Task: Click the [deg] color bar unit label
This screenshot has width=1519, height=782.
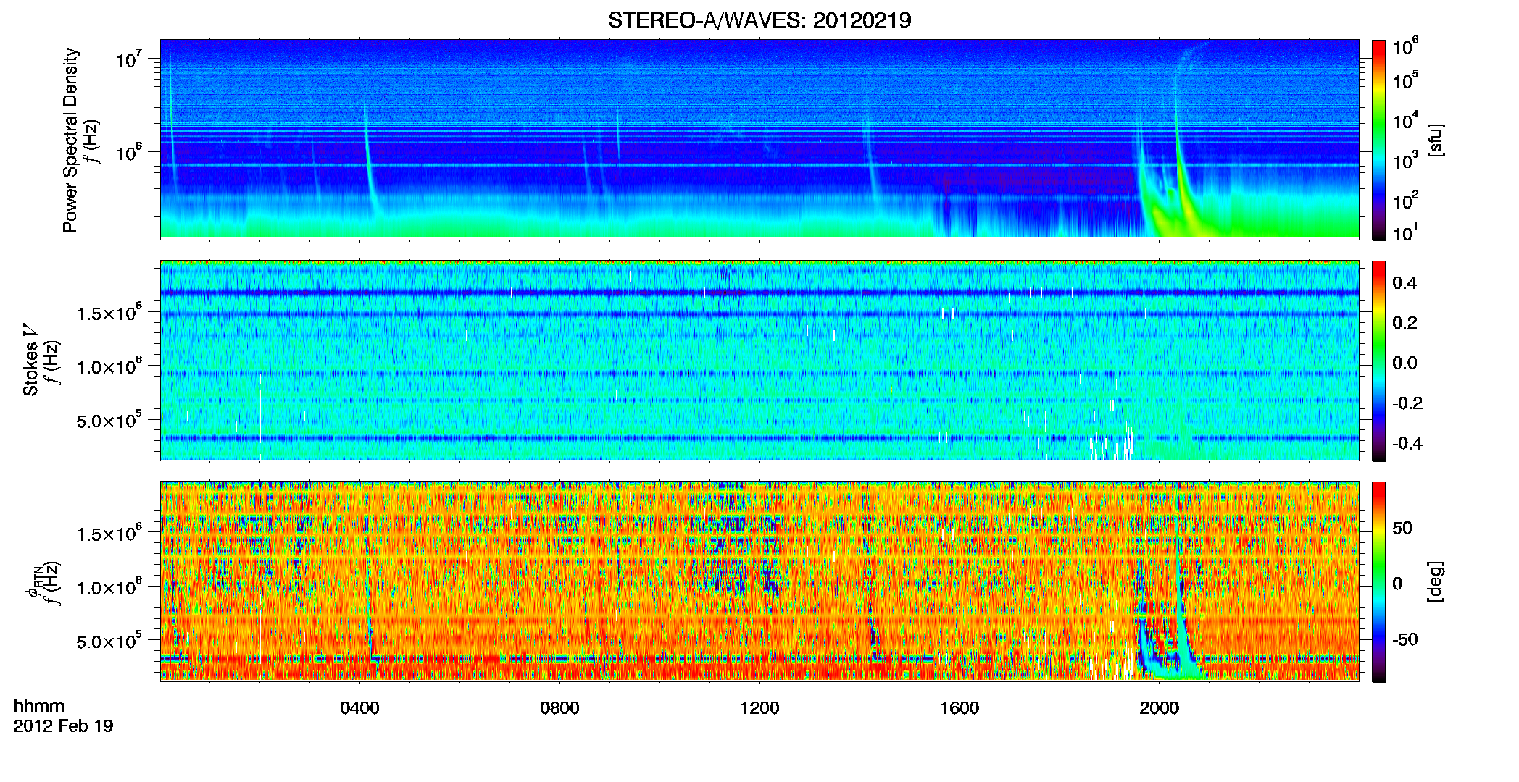Action: point(1436,581)
